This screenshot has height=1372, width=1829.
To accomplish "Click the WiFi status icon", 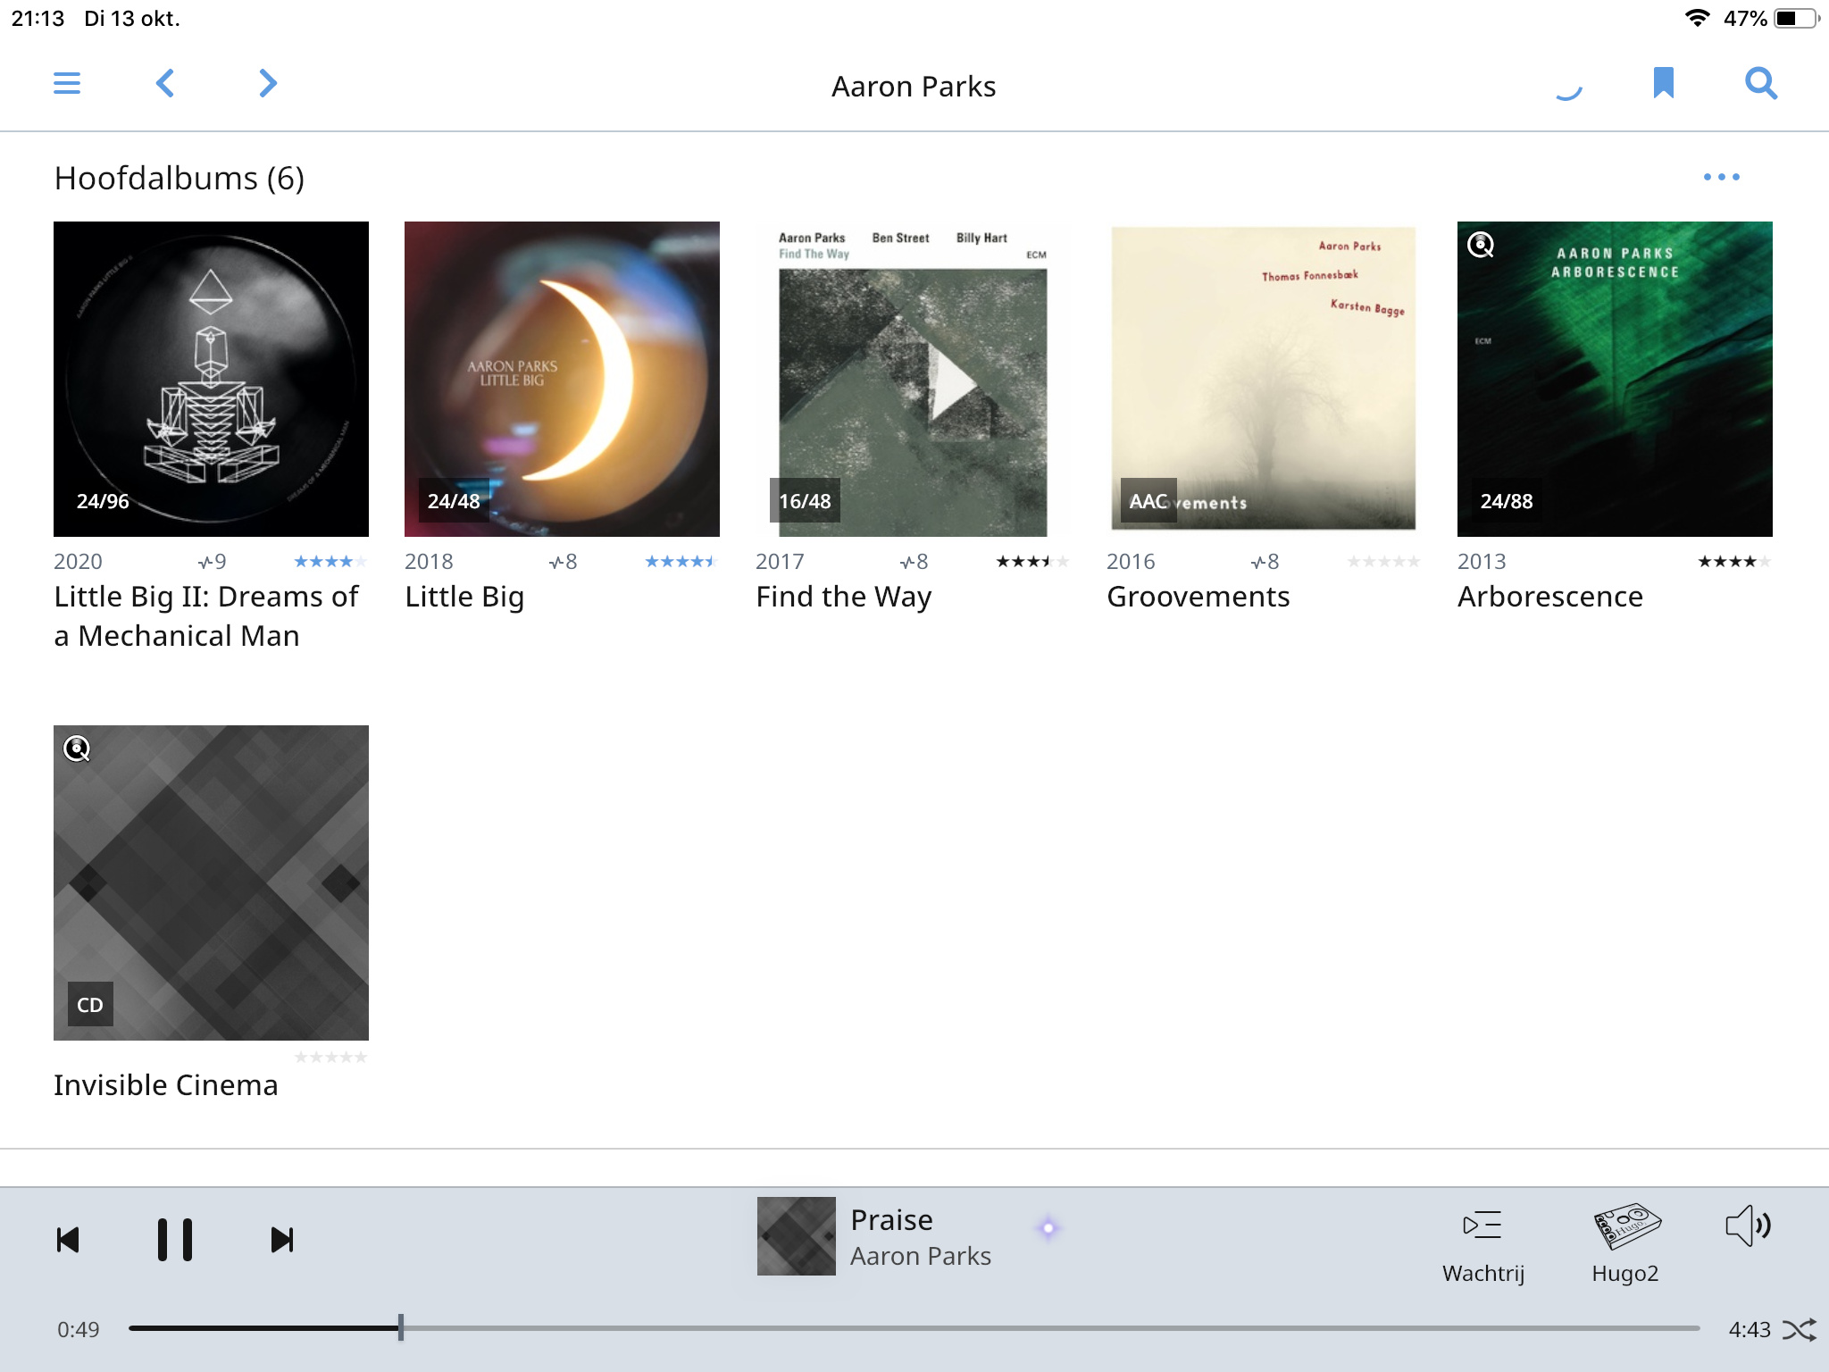I will click(x=1696, y=18).
